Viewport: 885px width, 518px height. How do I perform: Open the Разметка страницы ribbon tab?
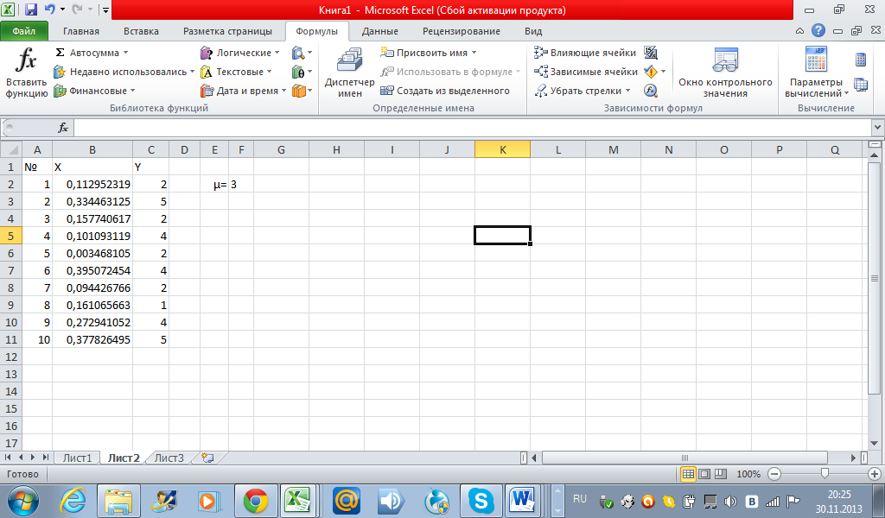(x=227, y=31)
